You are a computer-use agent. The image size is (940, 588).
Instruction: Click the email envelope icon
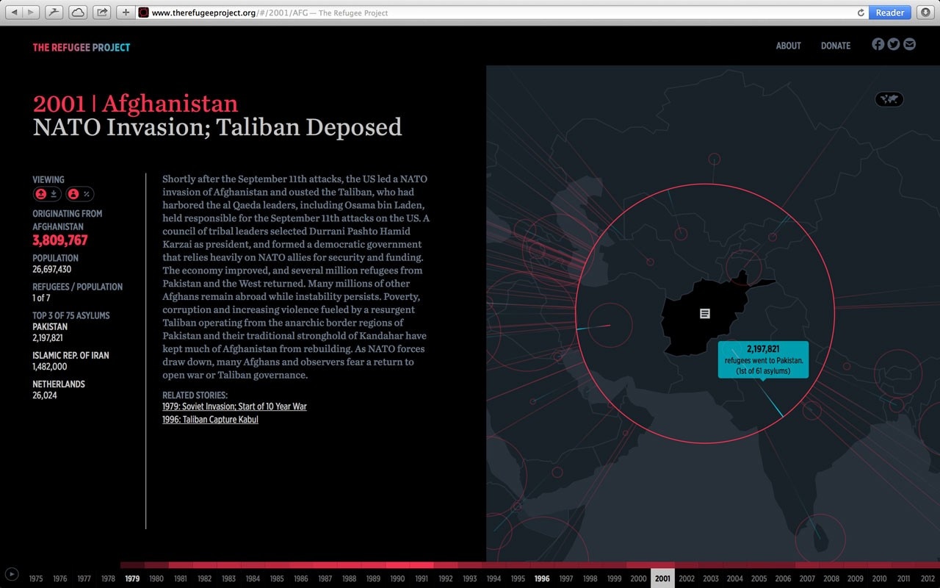tap(909, 44)
